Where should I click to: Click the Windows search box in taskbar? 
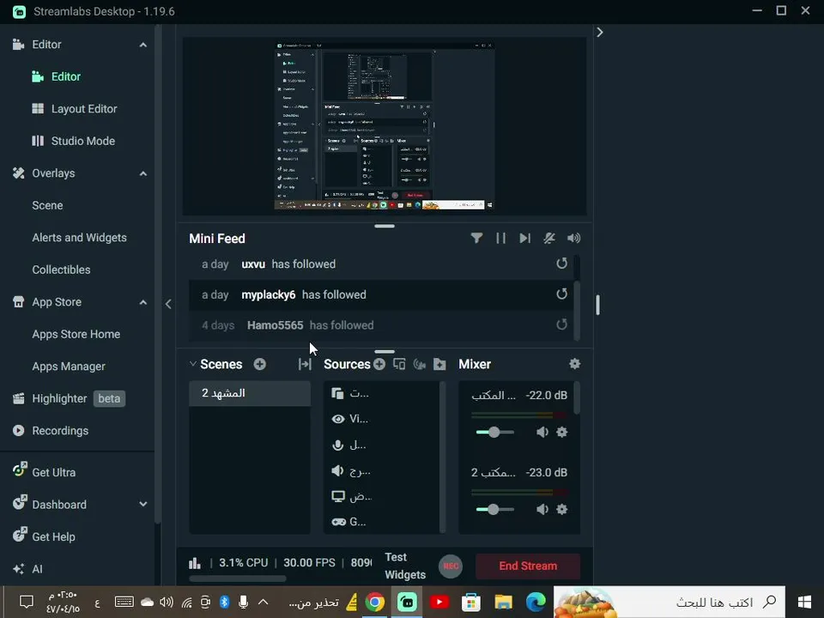coord(669,602)
